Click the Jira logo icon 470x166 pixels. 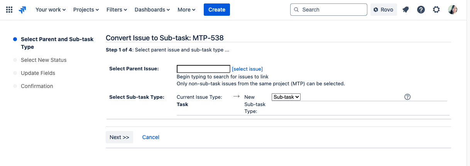(x=22, y=10)
